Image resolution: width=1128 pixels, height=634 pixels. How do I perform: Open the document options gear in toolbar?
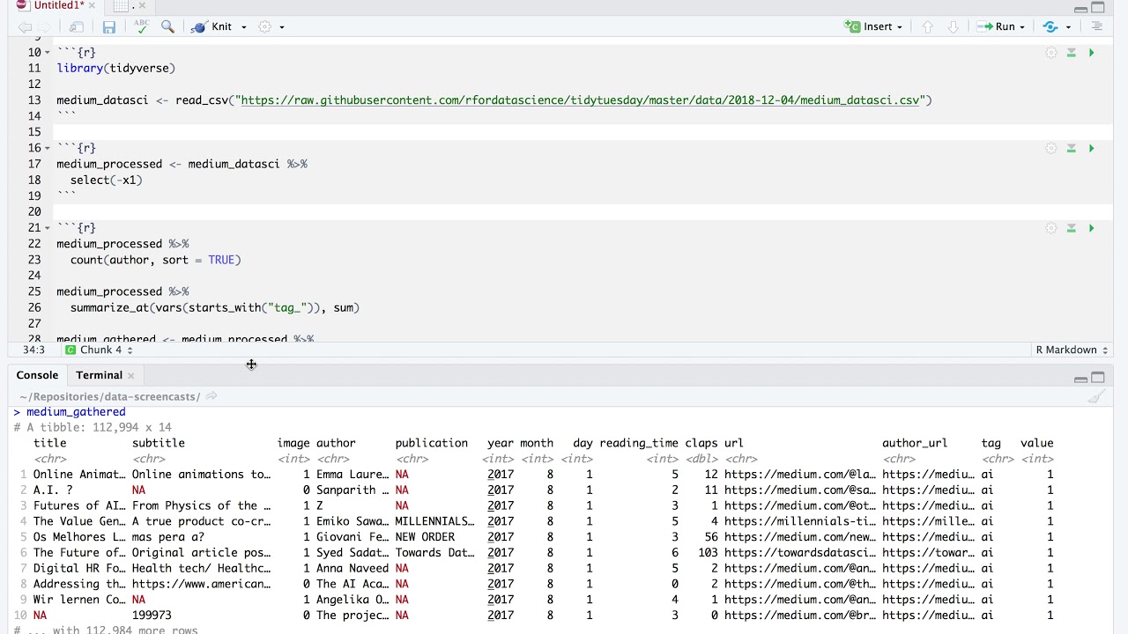(x=264, y=27)
